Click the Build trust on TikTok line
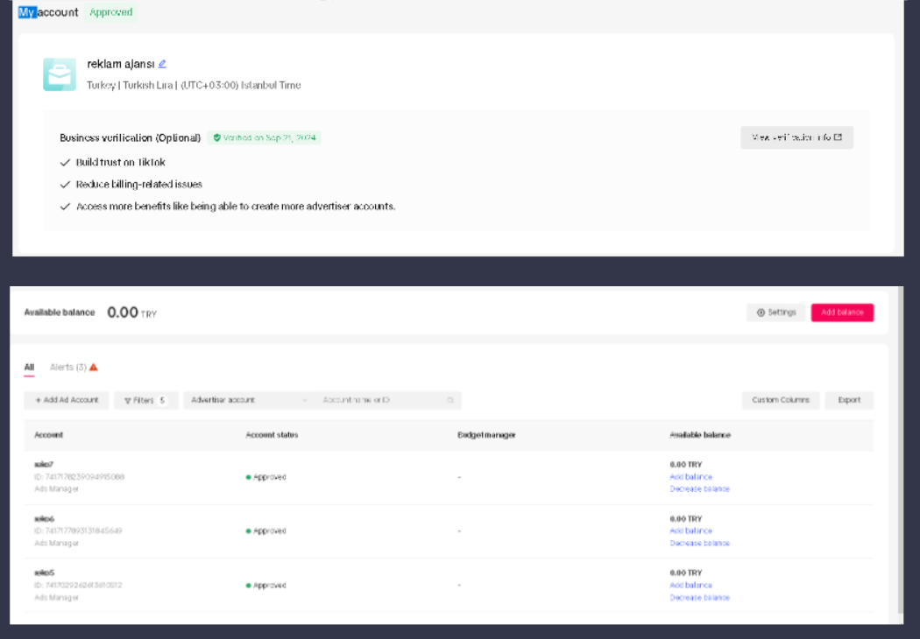920x639 pixels. point(120,163)
